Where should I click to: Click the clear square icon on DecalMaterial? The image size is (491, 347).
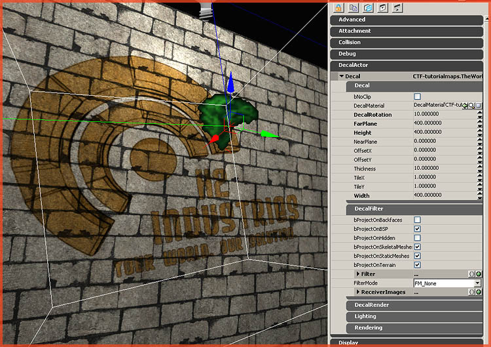[479, 106]
